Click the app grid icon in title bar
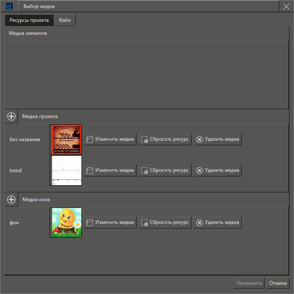The width and height of the screenshot is (294, 294). click(x=9, y=6)
